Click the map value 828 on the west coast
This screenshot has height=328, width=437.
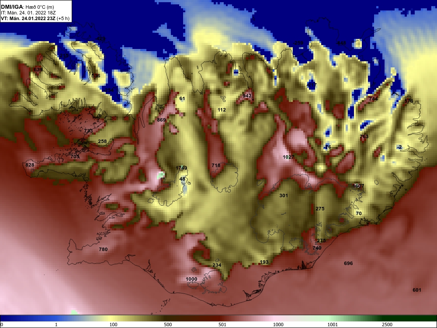30,165
